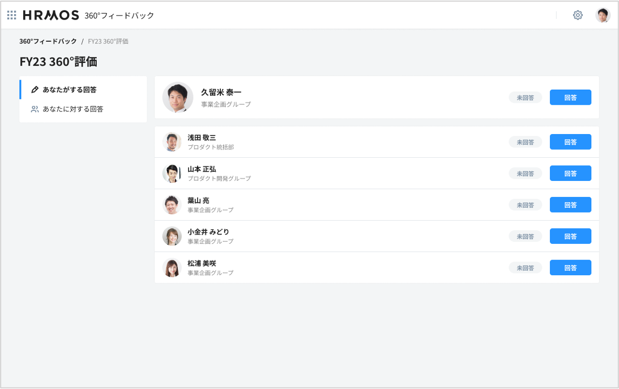
Task: Click 久留米 泰一's profile photo
Action: pos(178,97)
